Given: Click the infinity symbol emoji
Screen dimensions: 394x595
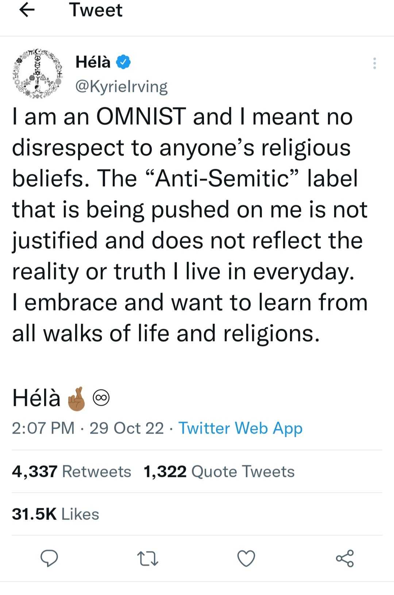Looking at the screenshot, I should point(101,398).
